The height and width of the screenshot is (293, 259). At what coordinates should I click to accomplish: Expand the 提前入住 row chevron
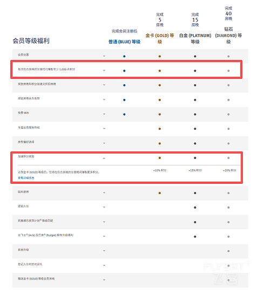point(104,207)
